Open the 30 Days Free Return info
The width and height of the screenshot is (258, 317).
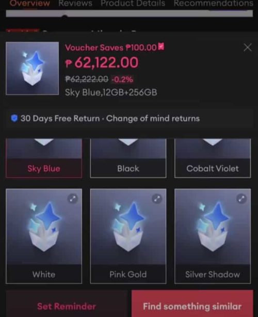[x=130, y=118]
